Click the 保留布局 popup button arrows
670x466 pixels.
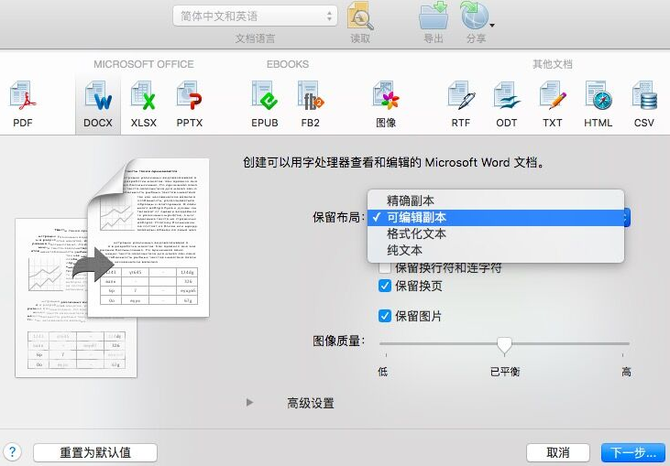pos(626,218)
